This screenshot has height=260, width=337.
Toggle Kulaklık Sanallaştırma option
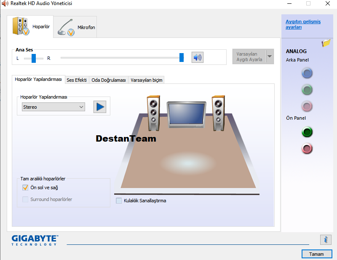118,201
